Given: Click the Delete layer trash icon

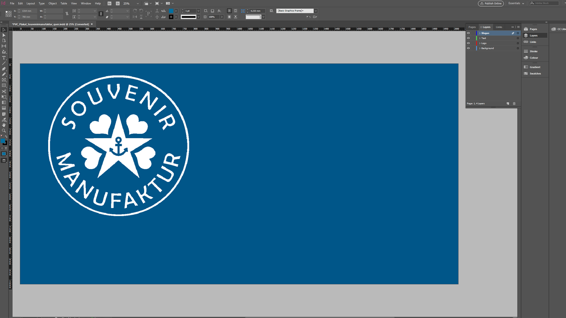Looking at the screenshot, I should pyautogui.click(x=514, y=104).
